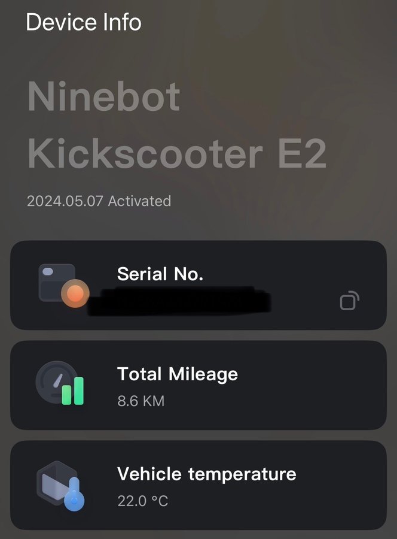Select the Vehicle temperature label

point(206,474)
